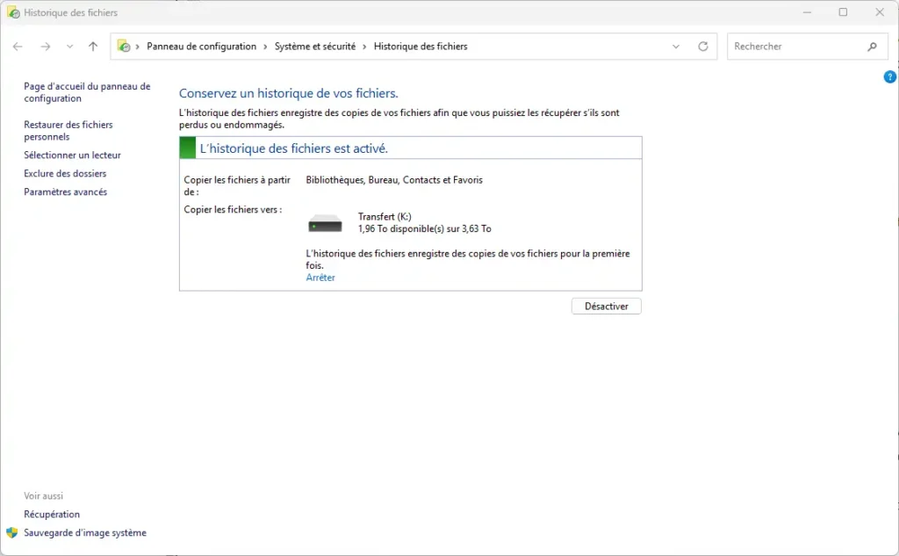Focus the Rechercher search field
899x556 pixels.
pos(795,47)
